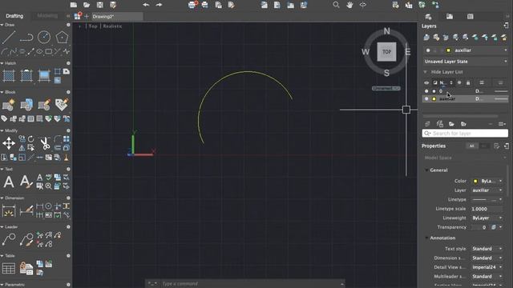The image size is (513, 288).
Task: Click the yellow swatch in Color property
Action: (x=475, y=181)
